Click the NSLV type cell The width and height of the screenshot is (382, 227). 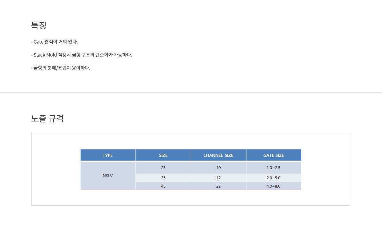(x=108, y=175)
